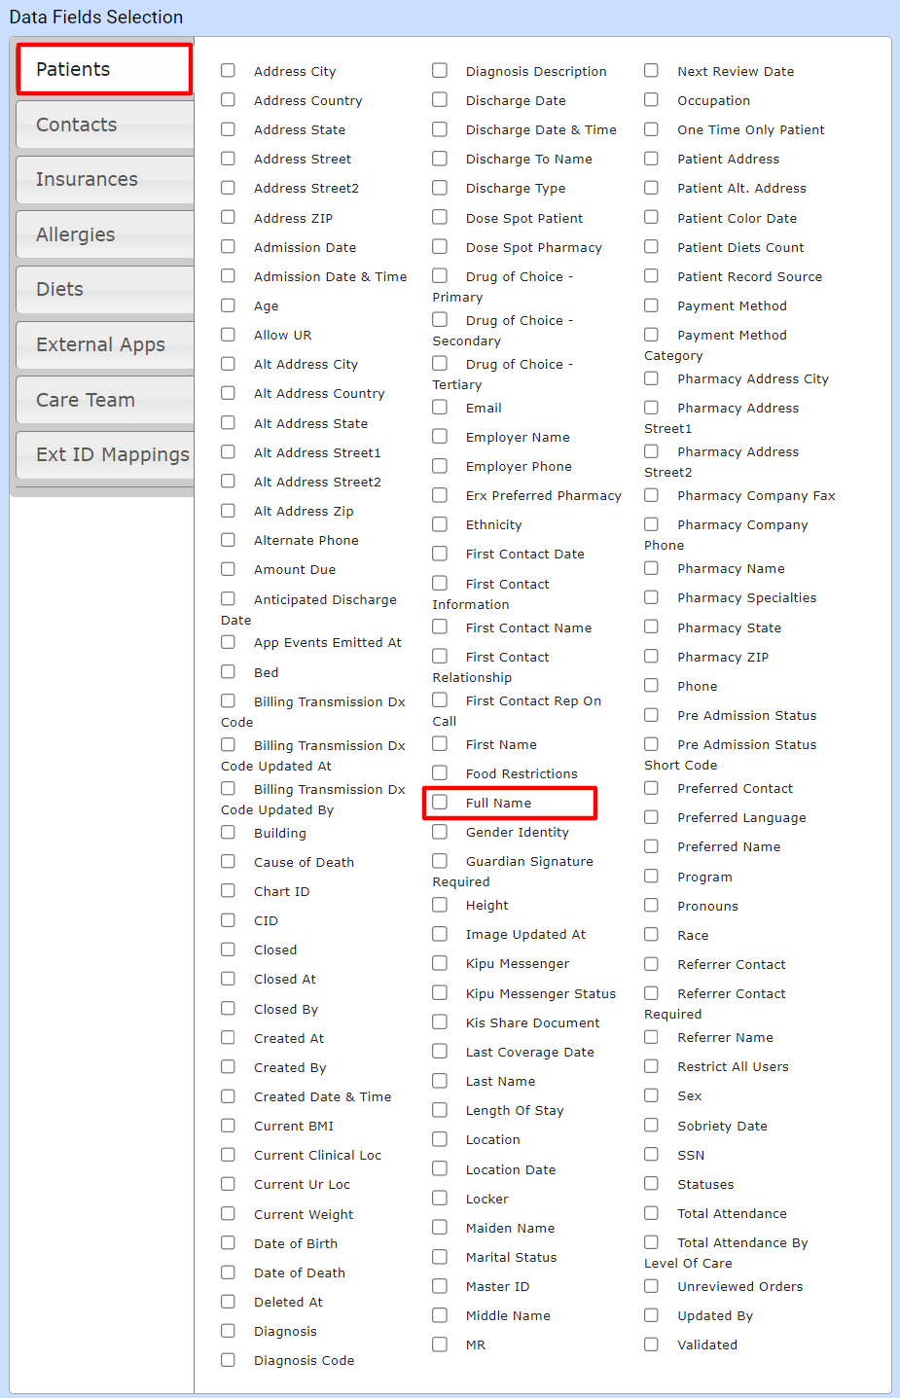900x1398 pixels.
Task: Switch to the Contacts tab
Action: 104,125
